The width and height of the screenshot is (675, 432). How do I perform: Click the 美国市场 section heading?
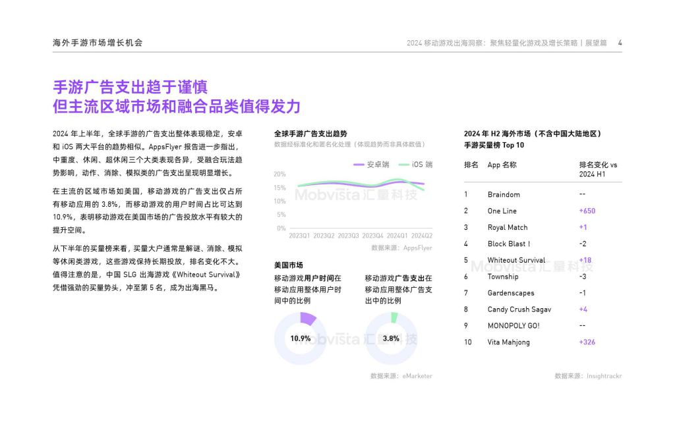[x=289, y=265]
